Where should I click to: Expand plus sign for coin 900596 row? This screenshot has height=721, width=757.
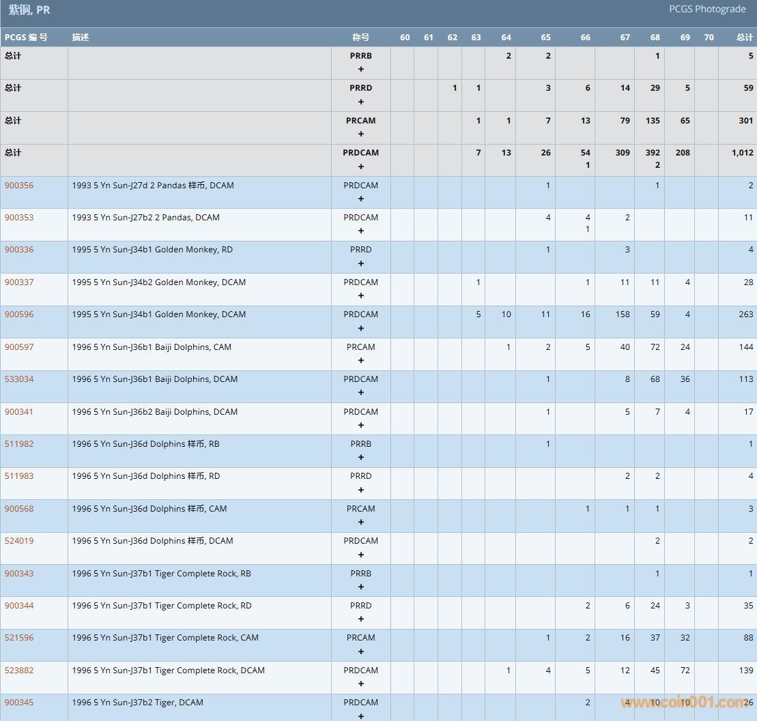point(361,328)
